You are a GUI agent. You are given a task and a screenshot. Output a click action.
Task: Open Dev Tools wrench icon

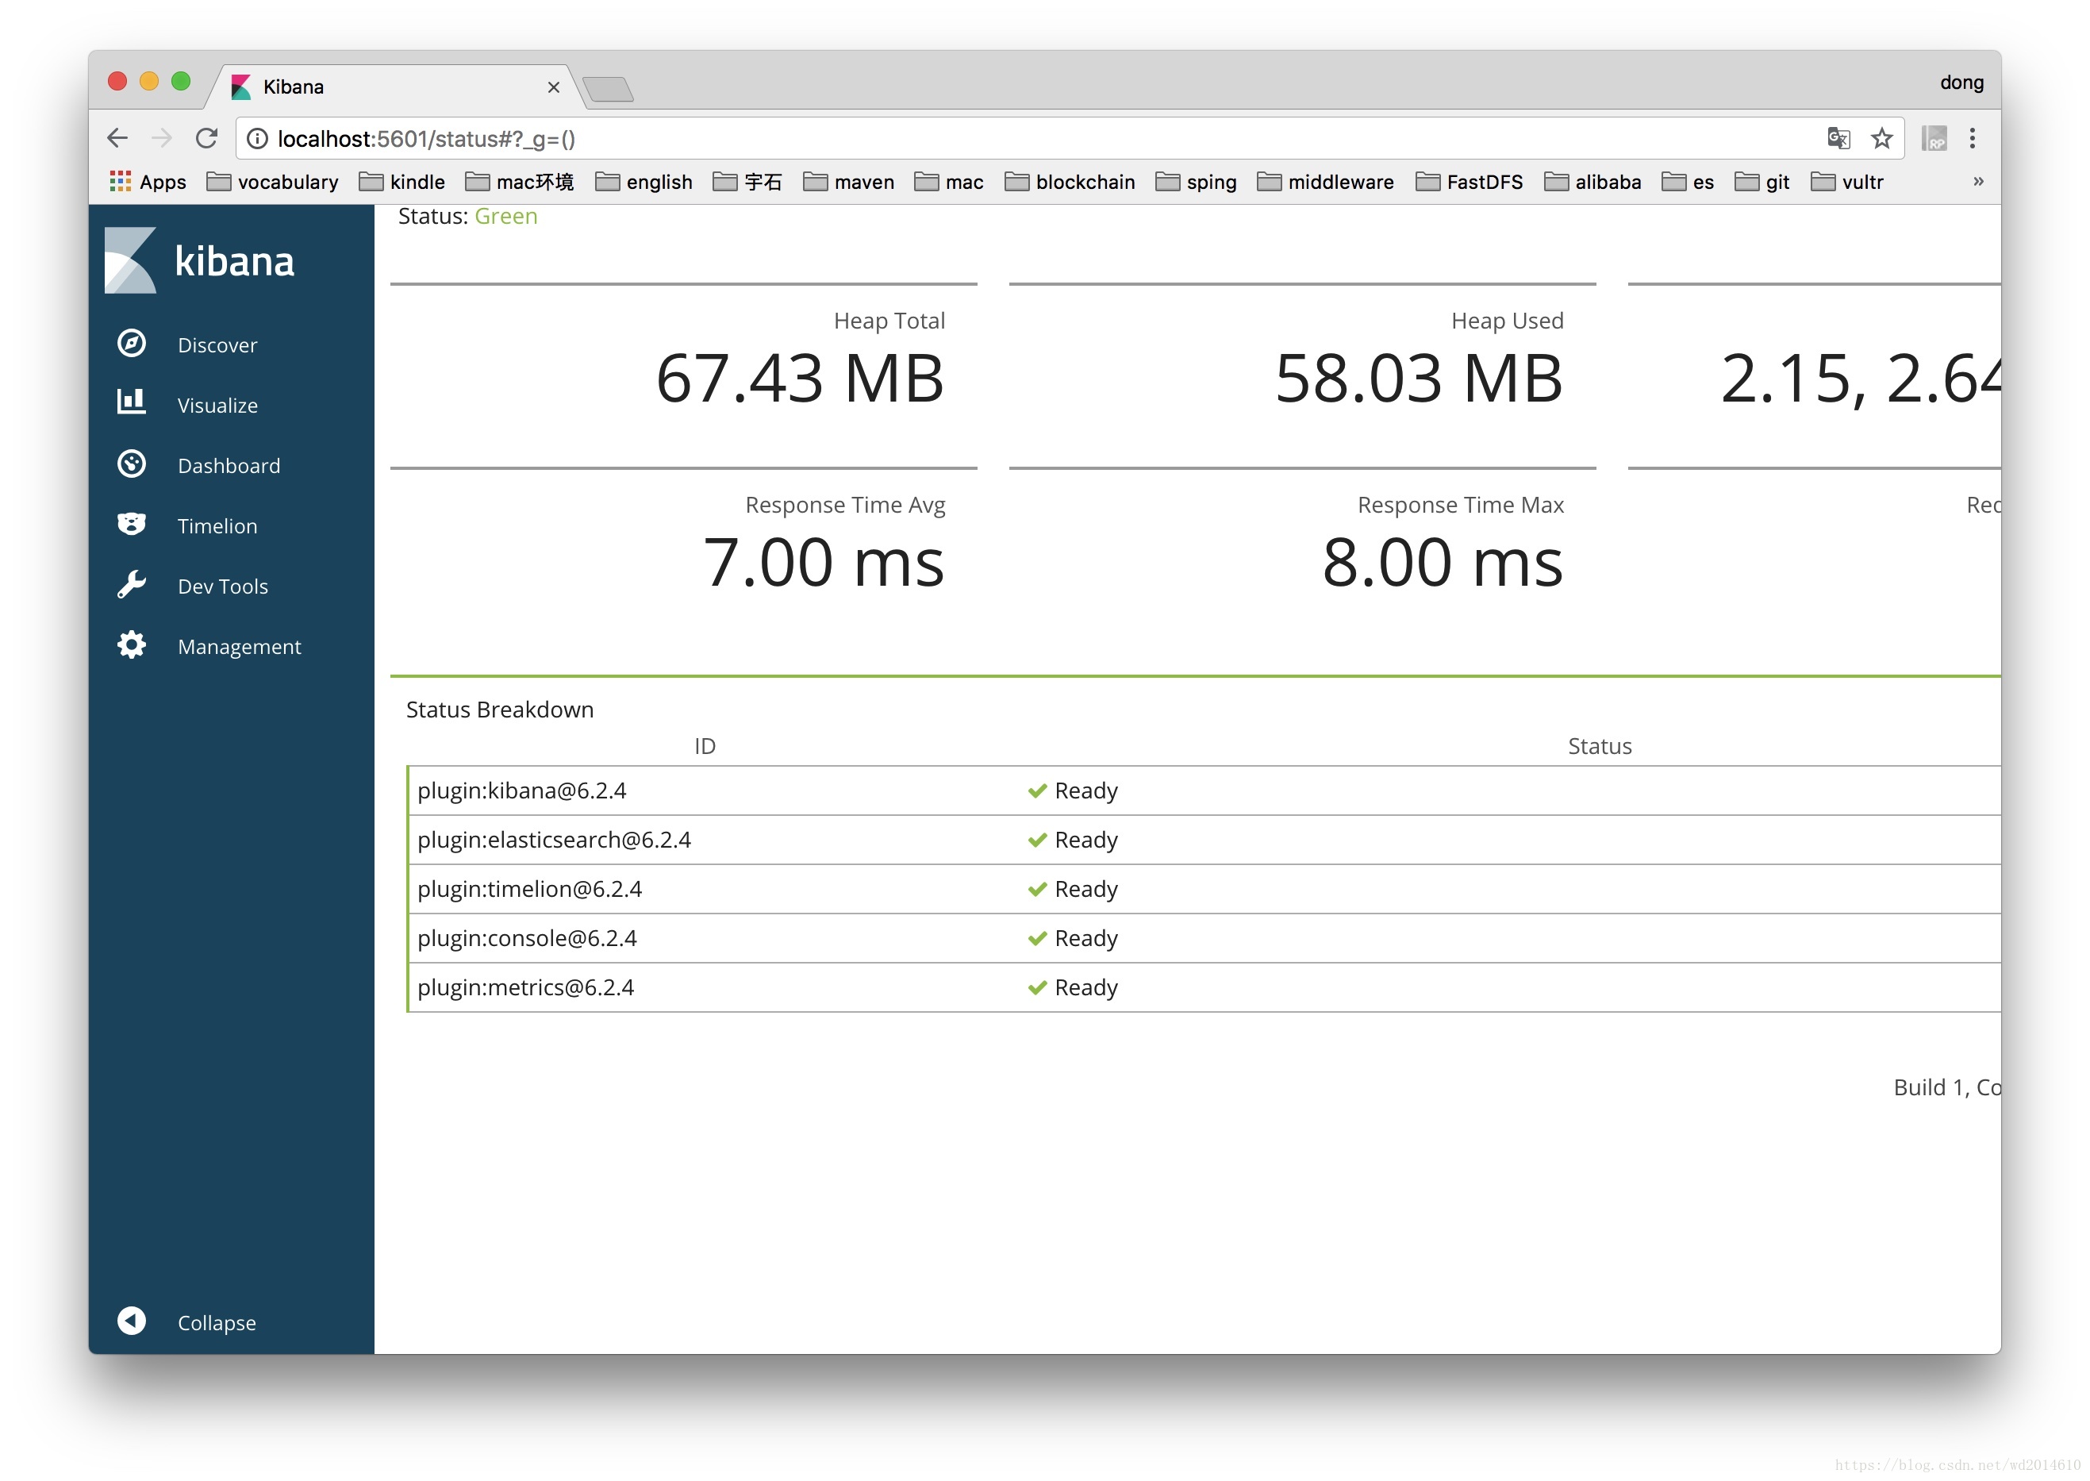[131, 585]
